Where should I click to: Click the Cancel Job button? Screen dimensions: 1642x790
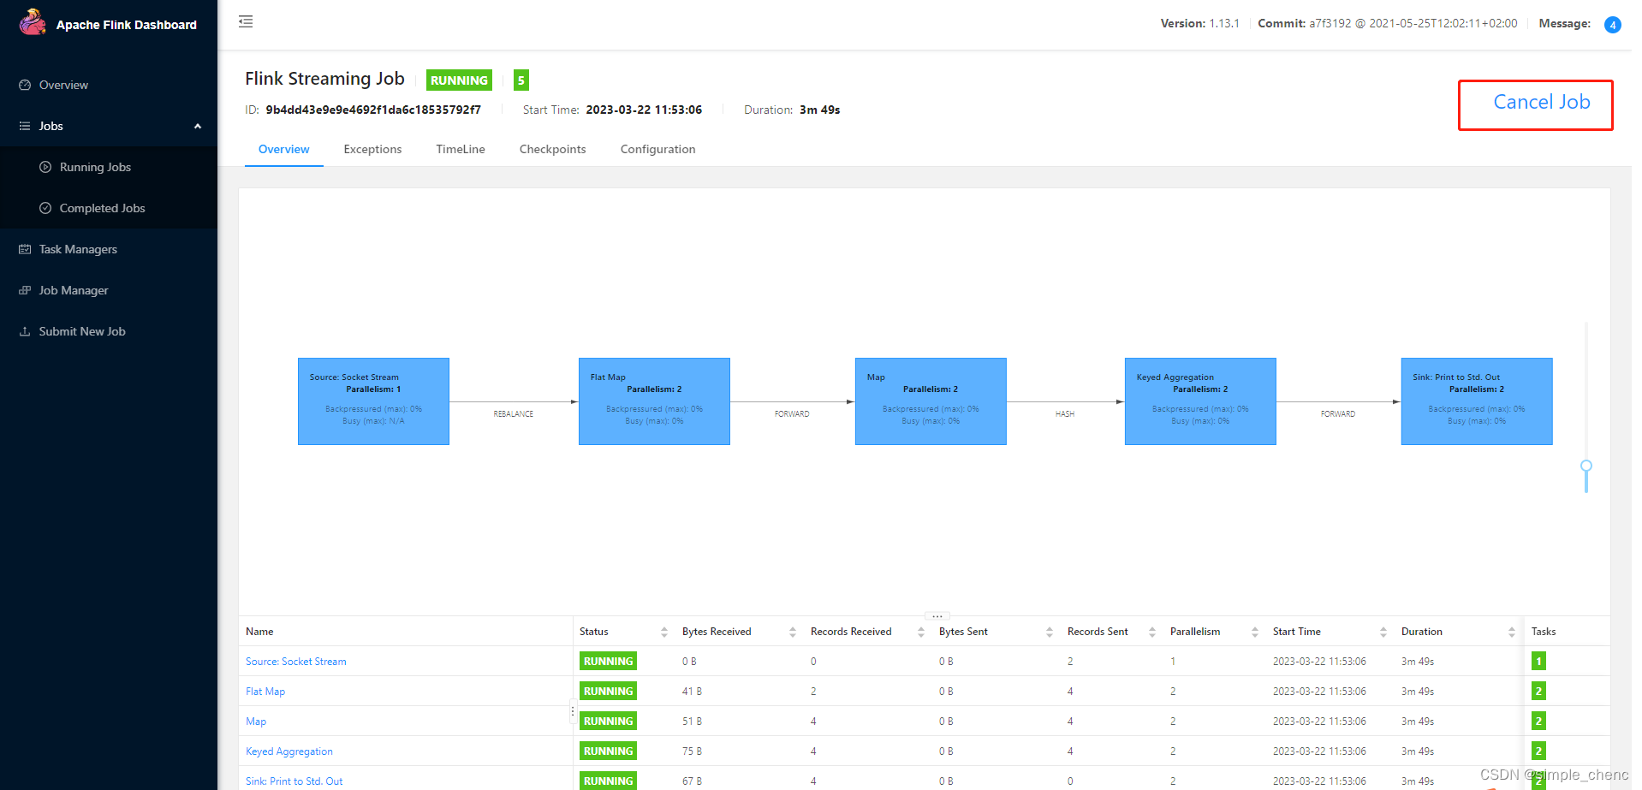pos(1541,102)
